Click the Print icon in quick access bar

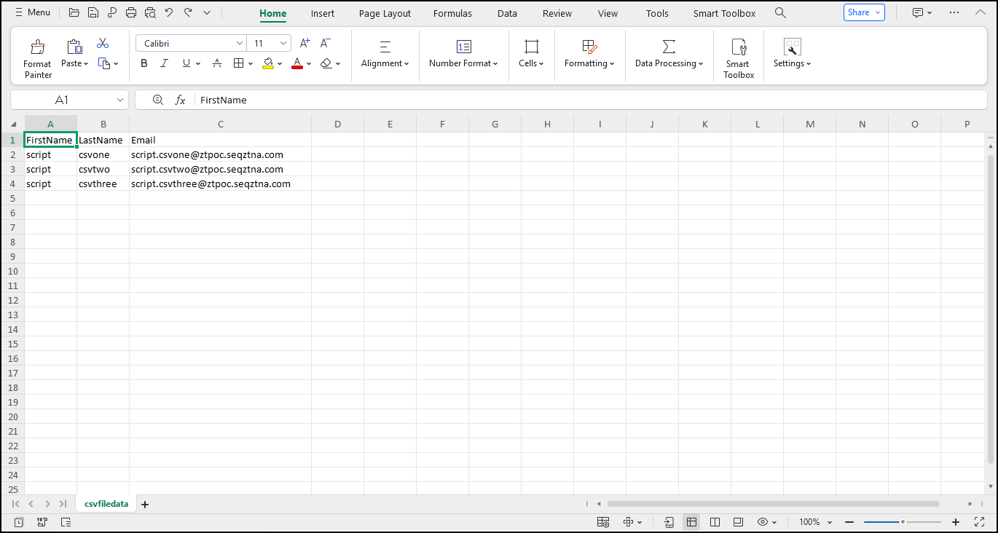[x=131, y=13]
